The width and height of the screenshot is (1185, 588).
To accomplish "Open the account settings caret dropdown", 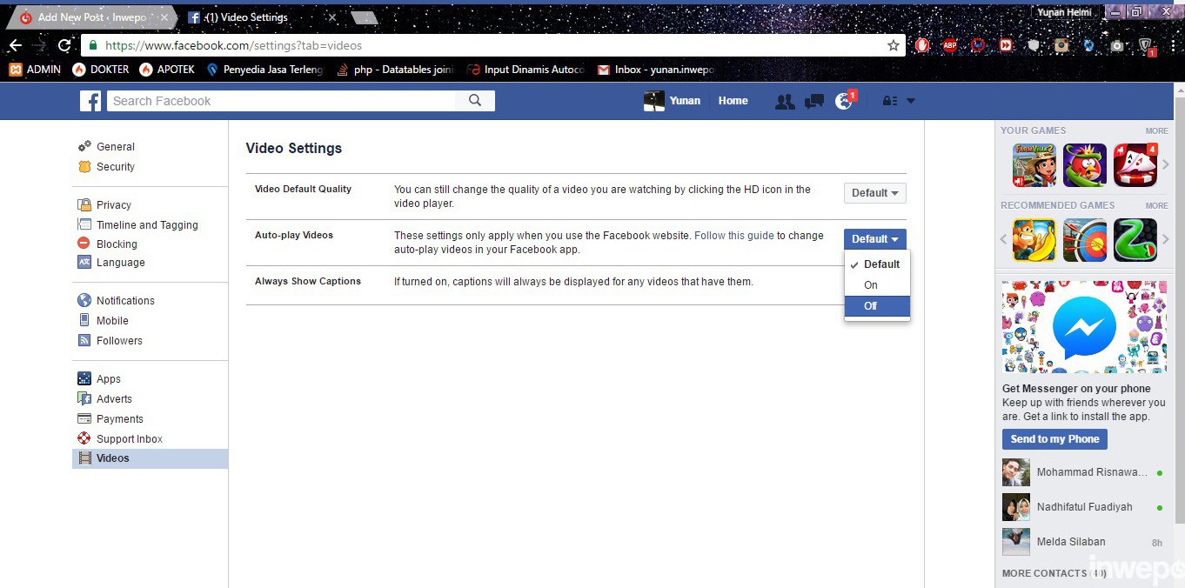I will [x=910, y=101].
